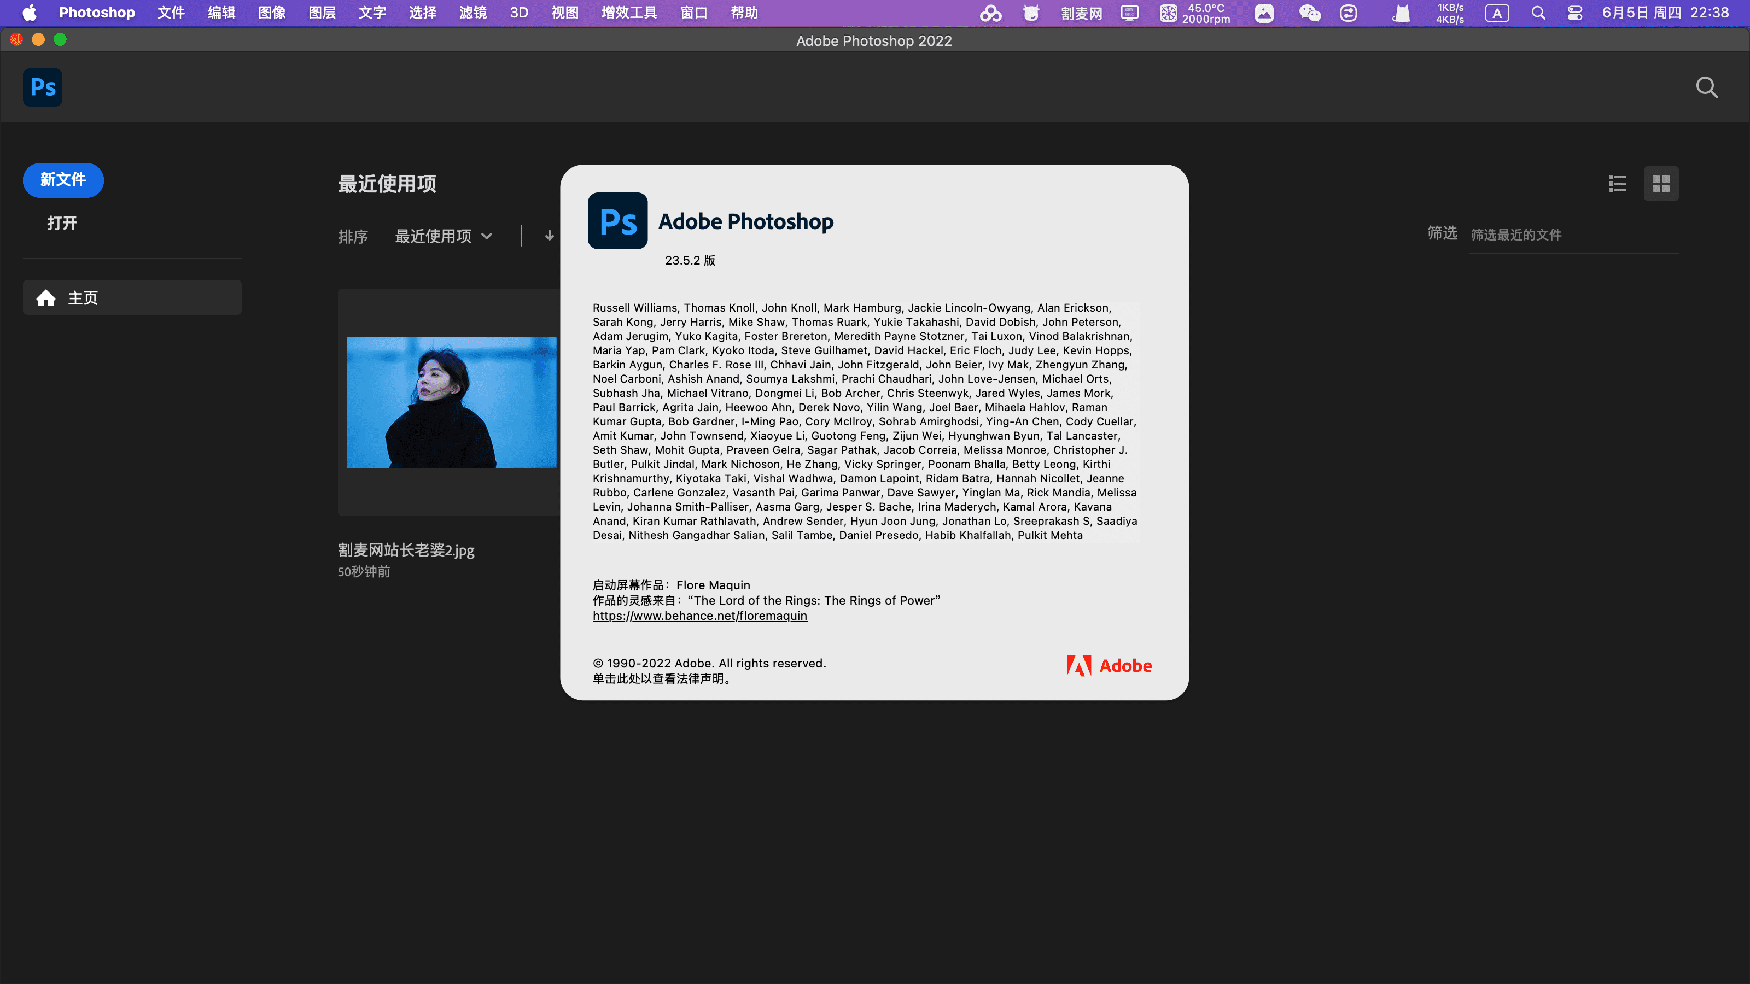Open Creative Cloud menu bar icon
The width and height of the screenshot is (1750, 984).
pyautogui.click(x=990, y=13)
